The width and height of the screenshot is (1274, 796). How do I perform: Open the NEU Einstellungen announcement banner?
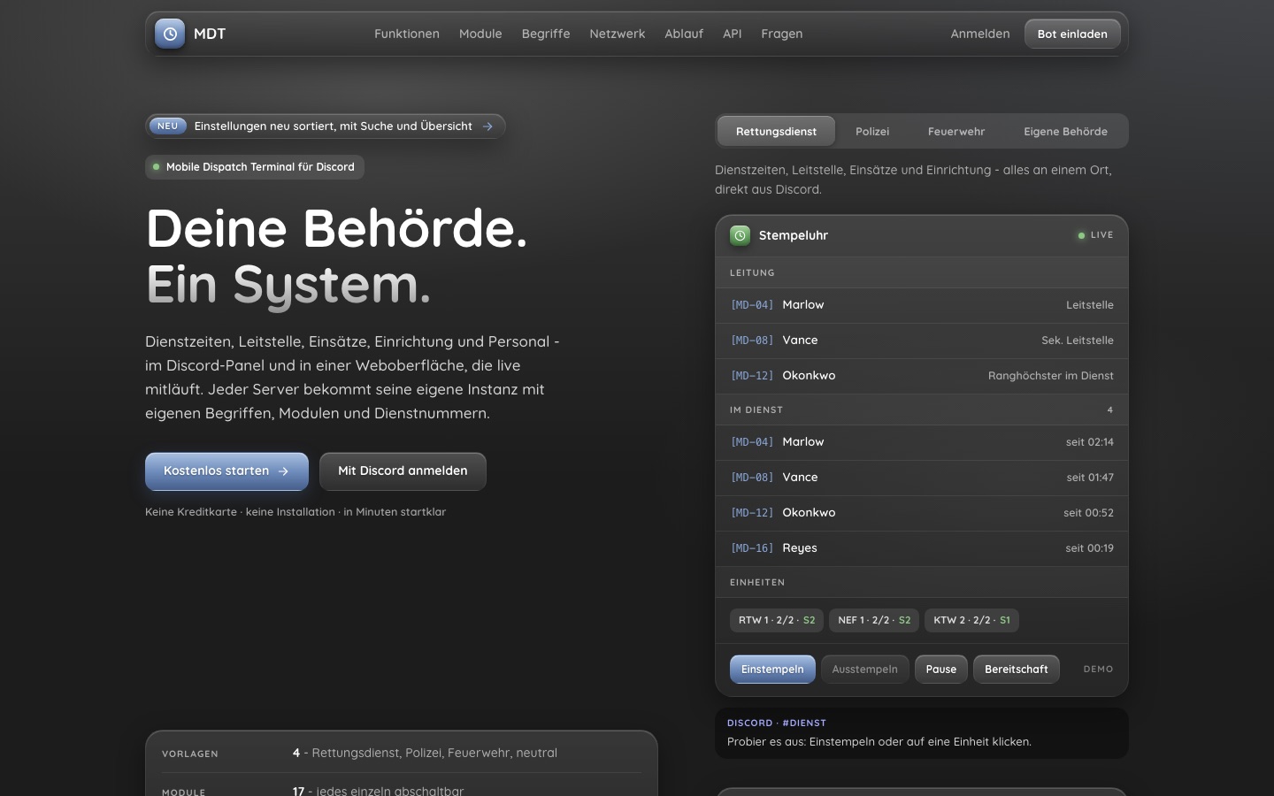coord(326,126)
